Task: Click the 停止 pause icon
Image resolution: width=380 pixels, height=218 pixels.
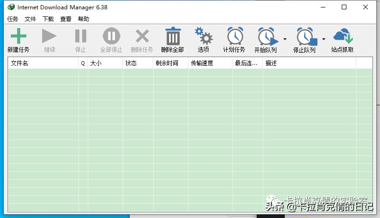Action: coord(81,36)
